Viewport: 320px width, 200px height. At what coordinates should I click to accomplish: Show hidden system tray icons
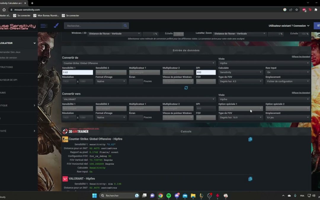[x=283, y=196]
